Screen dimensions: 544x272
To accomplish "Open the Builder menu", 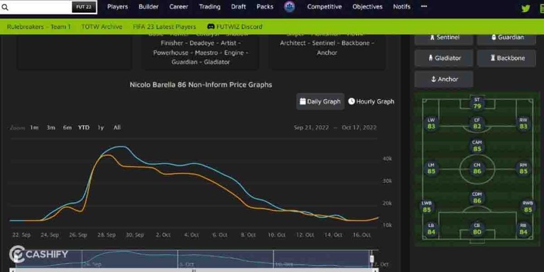I will tap(149, 6).
